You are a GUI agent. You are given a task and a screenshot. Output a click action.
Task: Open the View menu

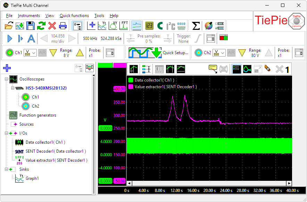(x=50, y=16)
